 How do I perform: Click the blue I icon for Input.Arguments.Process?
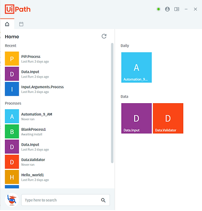(12, 89)
